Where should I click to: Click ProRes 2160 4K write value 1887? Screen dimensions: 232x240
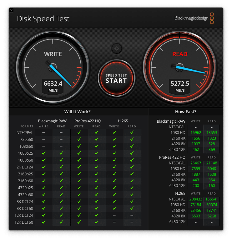196,174
